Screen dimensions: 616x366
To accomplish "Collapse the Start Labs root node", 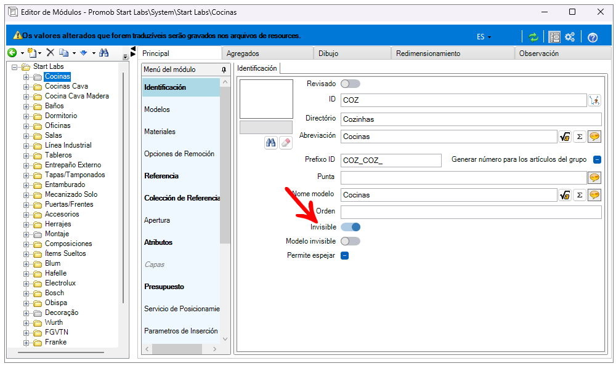I will pos(15,66).
